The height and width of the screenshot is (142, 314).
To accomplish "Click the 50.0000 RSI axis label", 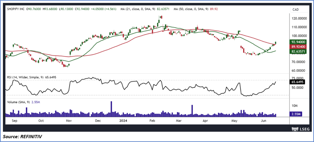I will pyautogui.click(x=297, y=88).
